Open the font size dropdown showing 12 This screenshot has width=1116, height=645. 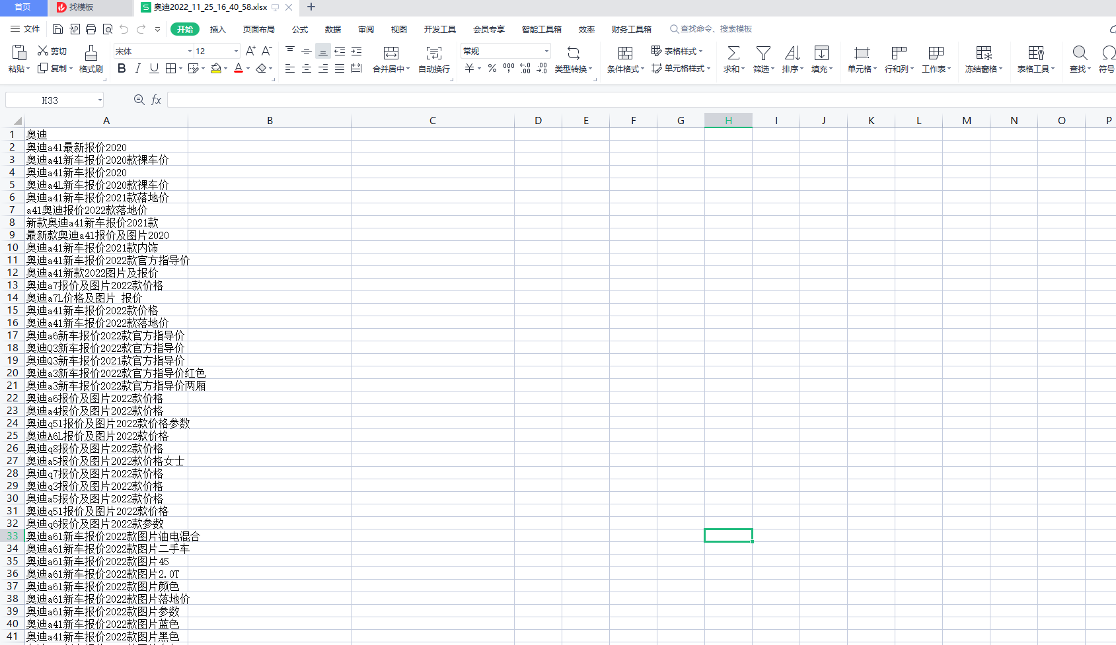(x=236, y=51)
